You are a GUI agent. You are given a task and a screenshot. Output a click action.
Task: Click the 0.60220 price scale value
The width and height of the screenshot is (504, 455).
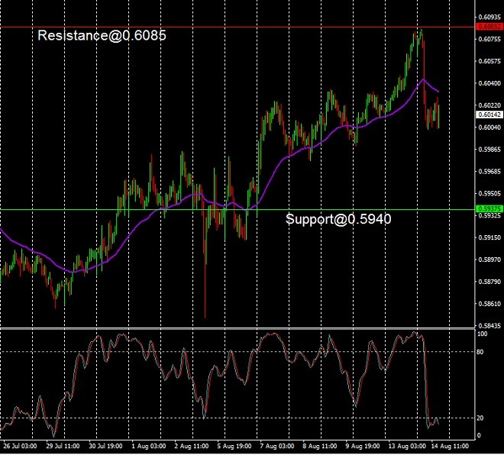click(489, 105)
